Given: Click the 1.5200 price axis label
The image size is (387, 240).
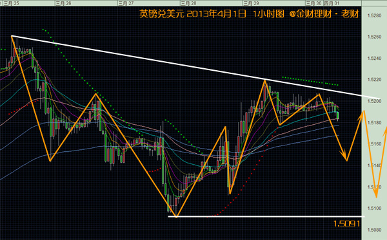Looking at the screenshot, I should (374, 101).
